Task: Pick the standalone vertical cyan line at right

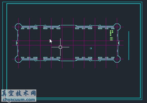Action: [x=129, y=45]
